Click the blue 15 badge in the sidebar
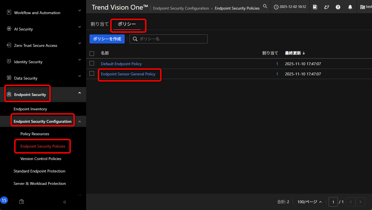This screenshot has height=210, width=372. pyautogui.click(x=4, y=200)
